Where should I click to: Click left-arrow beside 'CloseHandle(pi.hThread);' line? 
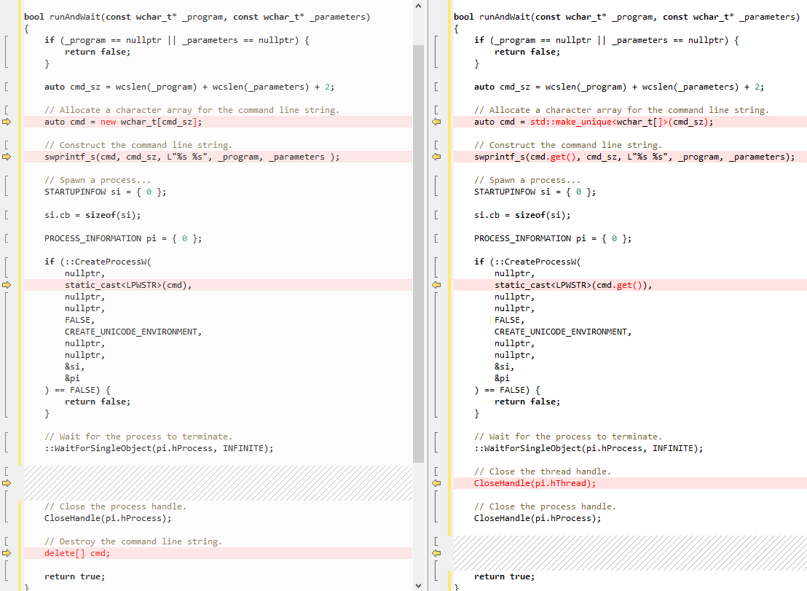tap(437, 483)
